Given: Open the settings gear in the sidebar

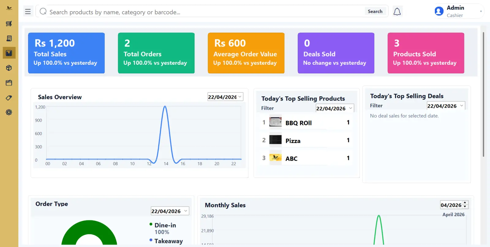Looking at the screenshot, I should point(9,112).
